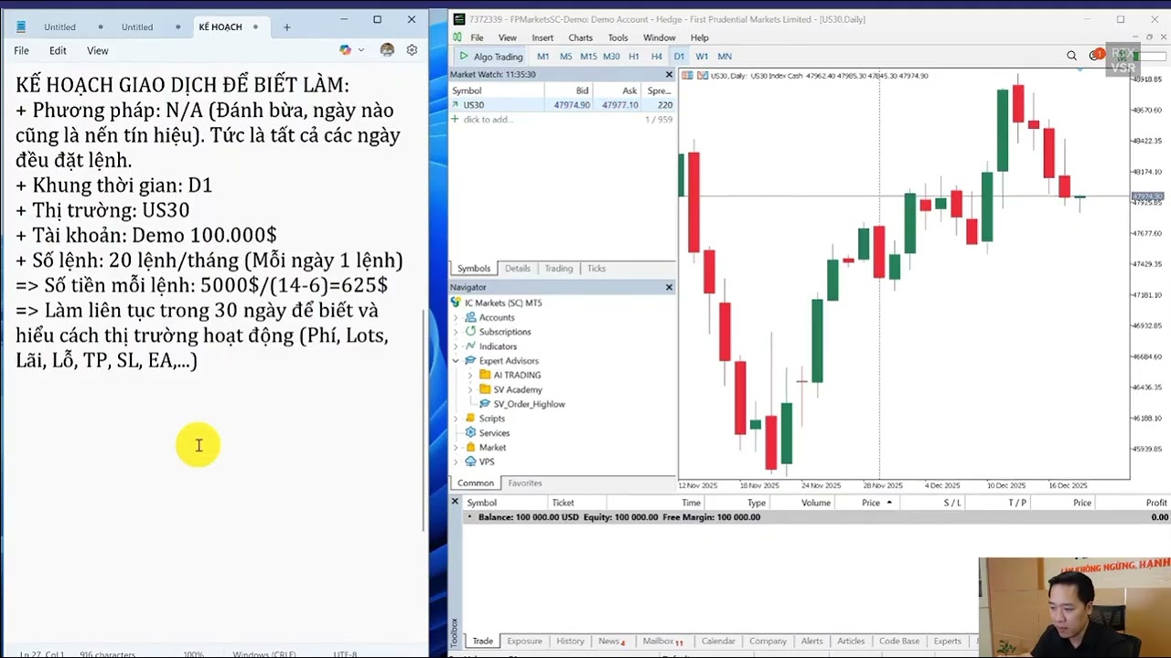Open the Notepad account profile picture
1171x658 pixels.
[387, 50]
